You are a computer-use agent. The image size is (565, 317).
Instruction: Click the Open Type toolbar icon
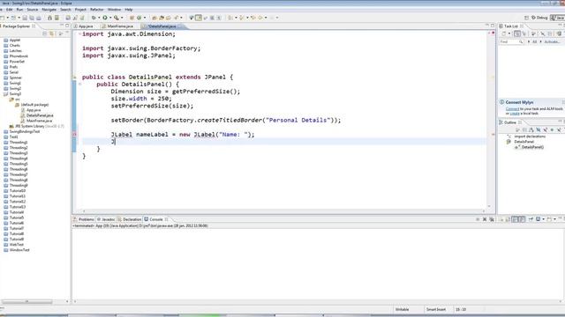pyautogui.click(x=154, y=18)
